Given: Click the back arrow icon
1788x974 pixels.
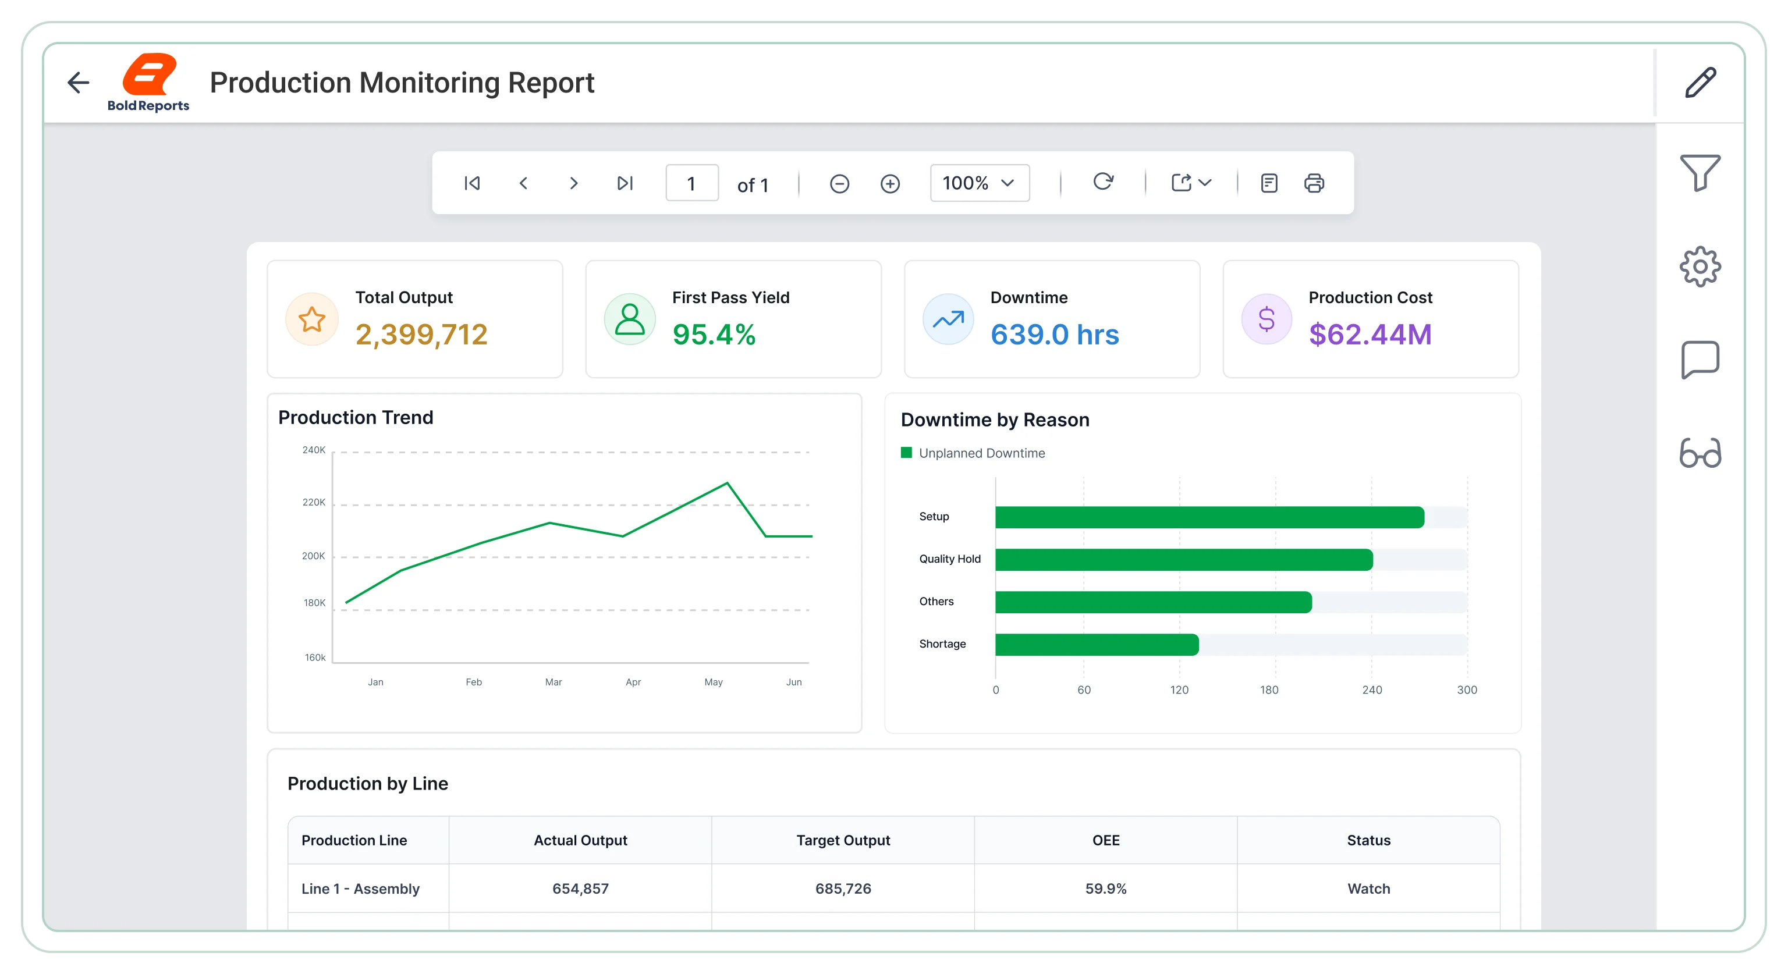Looking at the screenshot, I should pyautogui.click(x=79, y=83).
